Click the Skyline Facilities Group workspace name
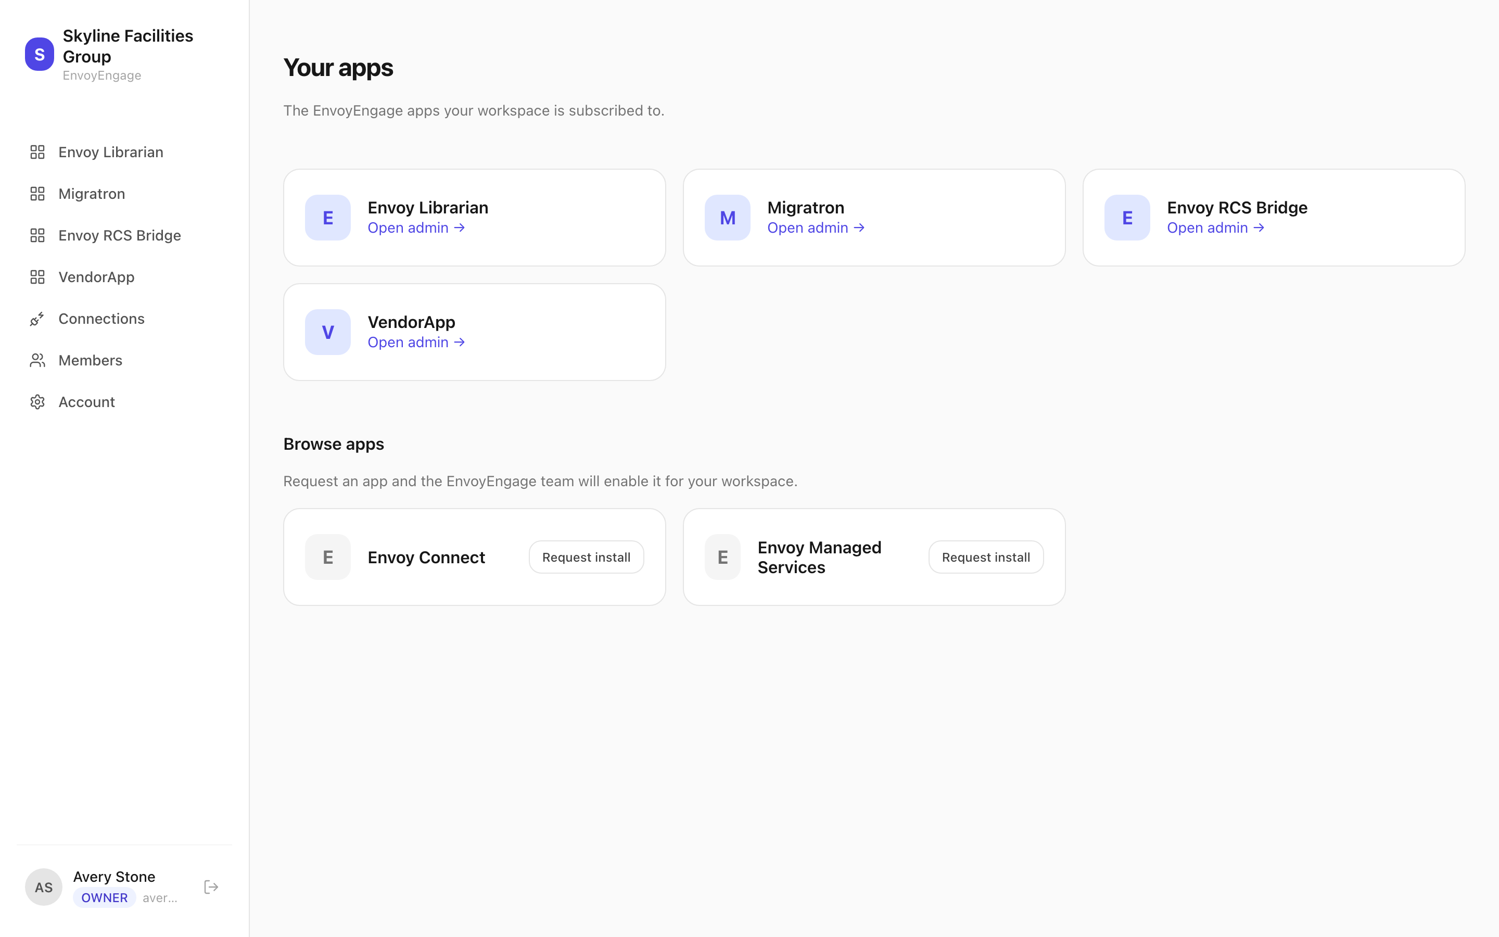 [128, 46]
